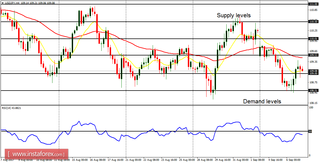
Task: Click the 108.15 price axis value
Action: tap(313, 103)
